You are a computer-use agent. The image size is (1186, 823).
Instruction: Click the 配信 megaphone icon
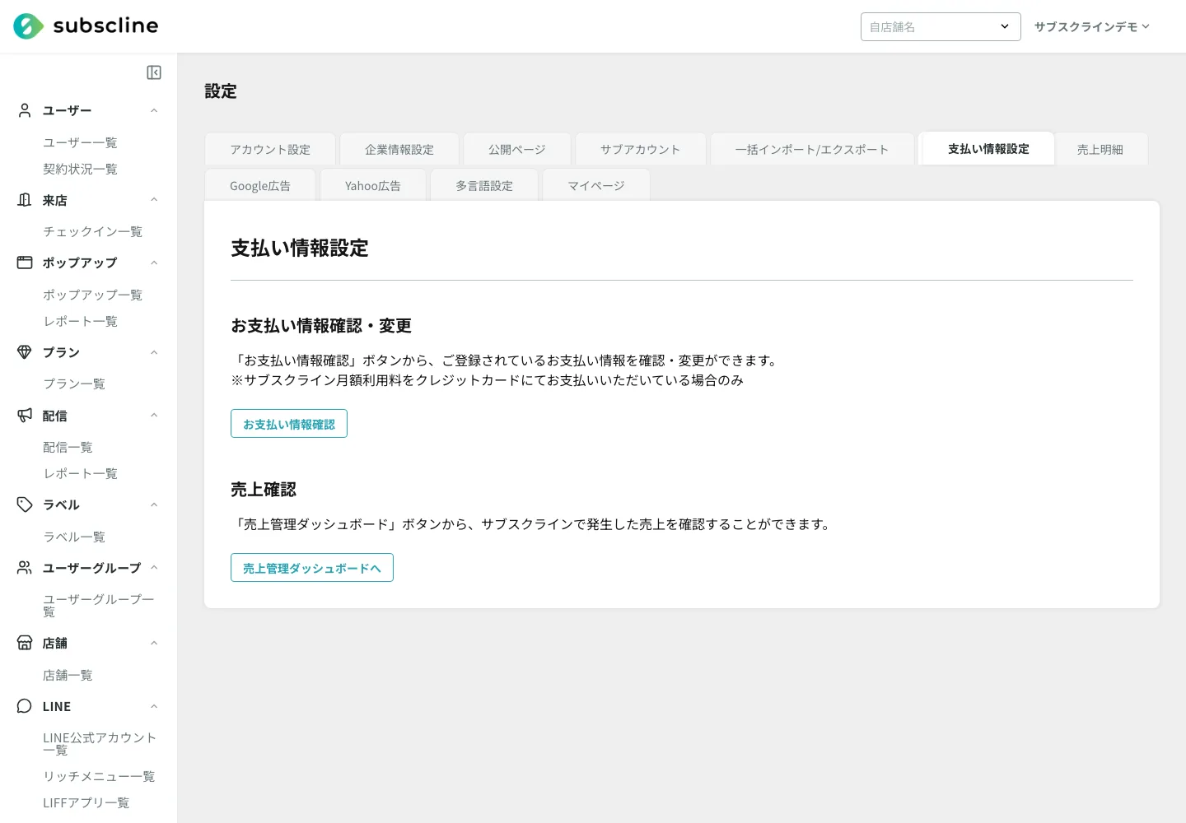point(25,416)
